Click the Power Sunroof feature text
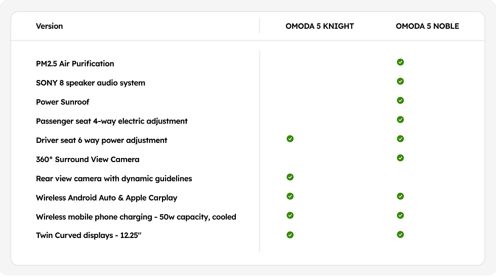 63,102
